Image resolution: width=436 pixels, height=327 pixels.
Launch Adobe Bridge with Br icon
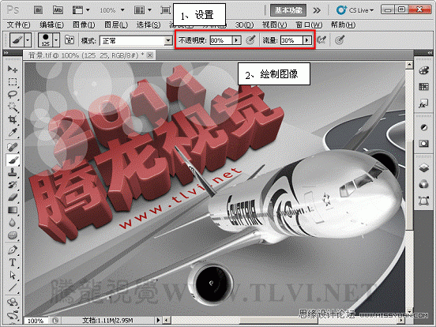(x=39, y=10)
